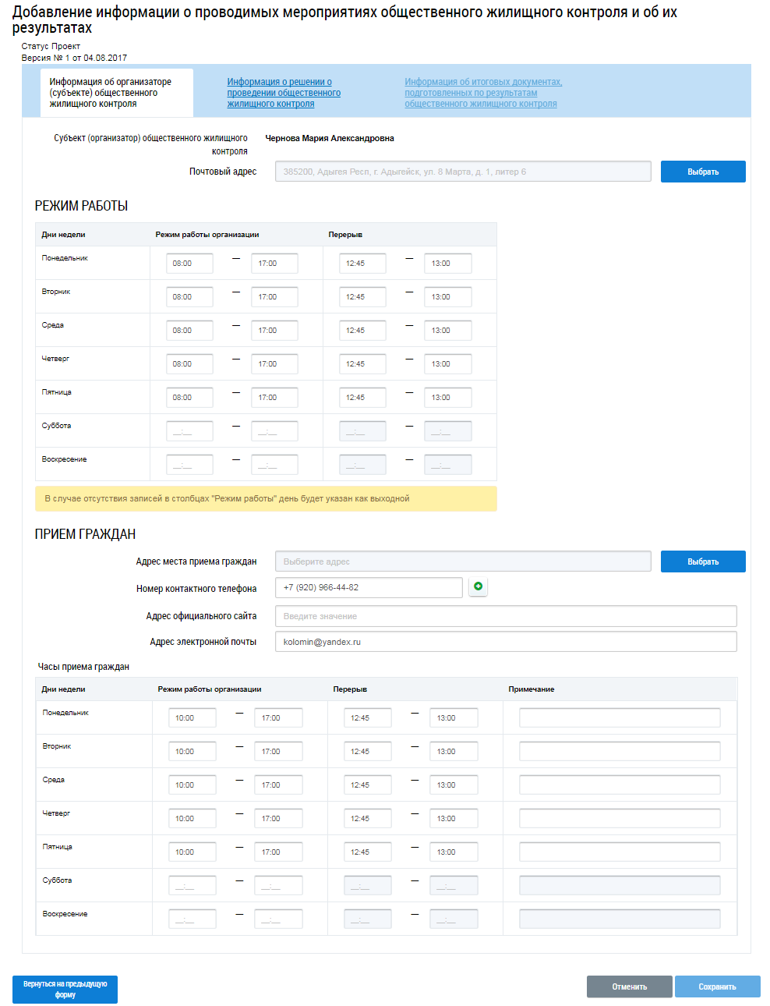Click the green add phone number icon

point(478,586)
